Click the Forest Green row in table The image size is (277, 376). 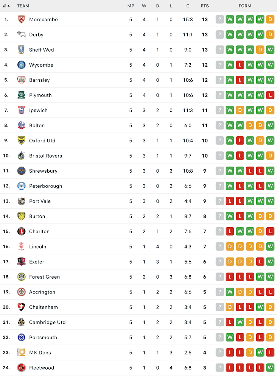click(x=138, y=277)
